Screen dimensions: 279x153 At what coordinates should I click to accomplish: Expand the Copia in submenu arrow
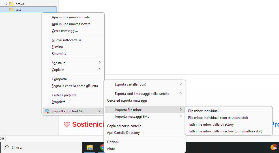point(100,69)
